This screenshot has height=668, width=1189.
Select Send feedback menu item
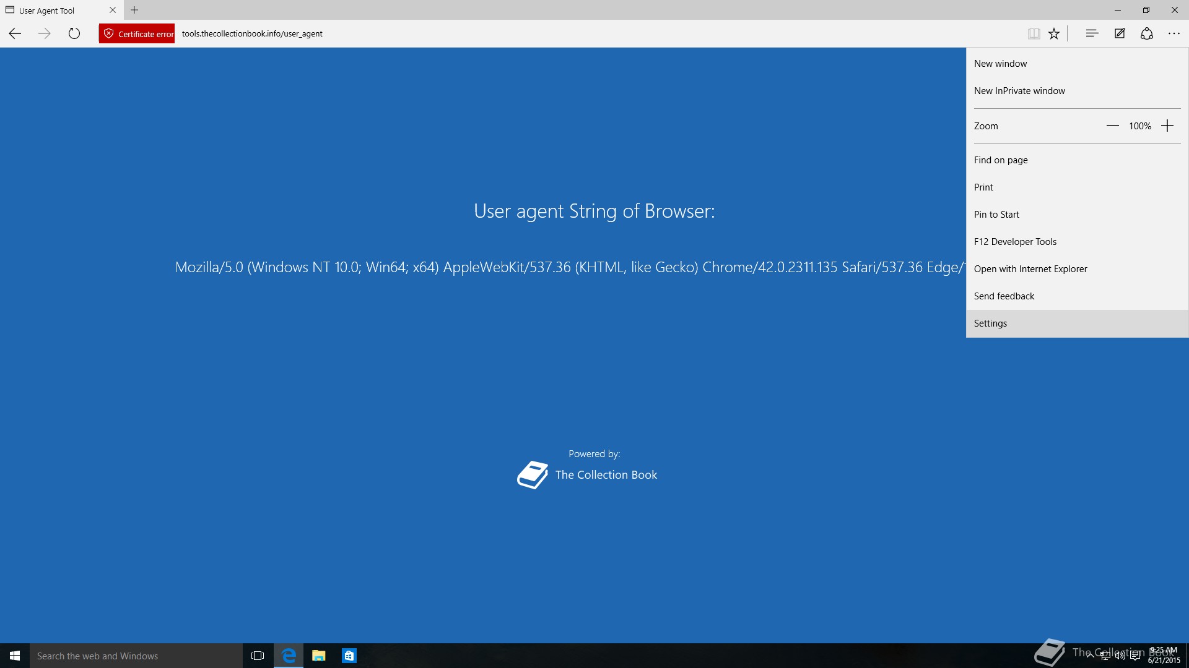[x=1077, y=296]
